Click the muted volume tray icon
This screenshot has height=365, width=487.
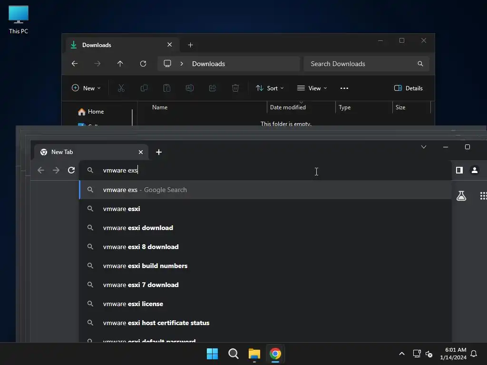(x=429, y=354)
